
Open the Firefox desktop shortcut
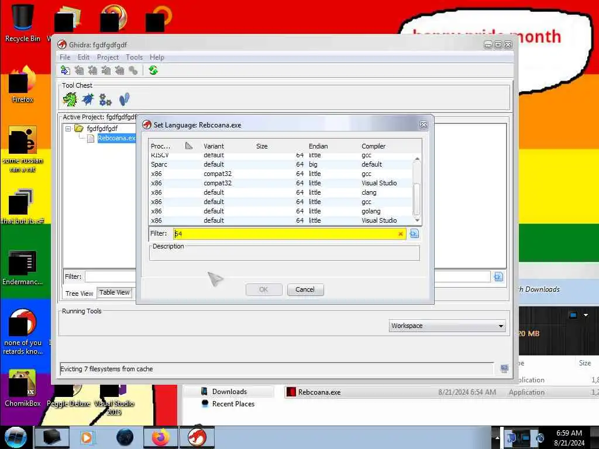pos(22,84)
